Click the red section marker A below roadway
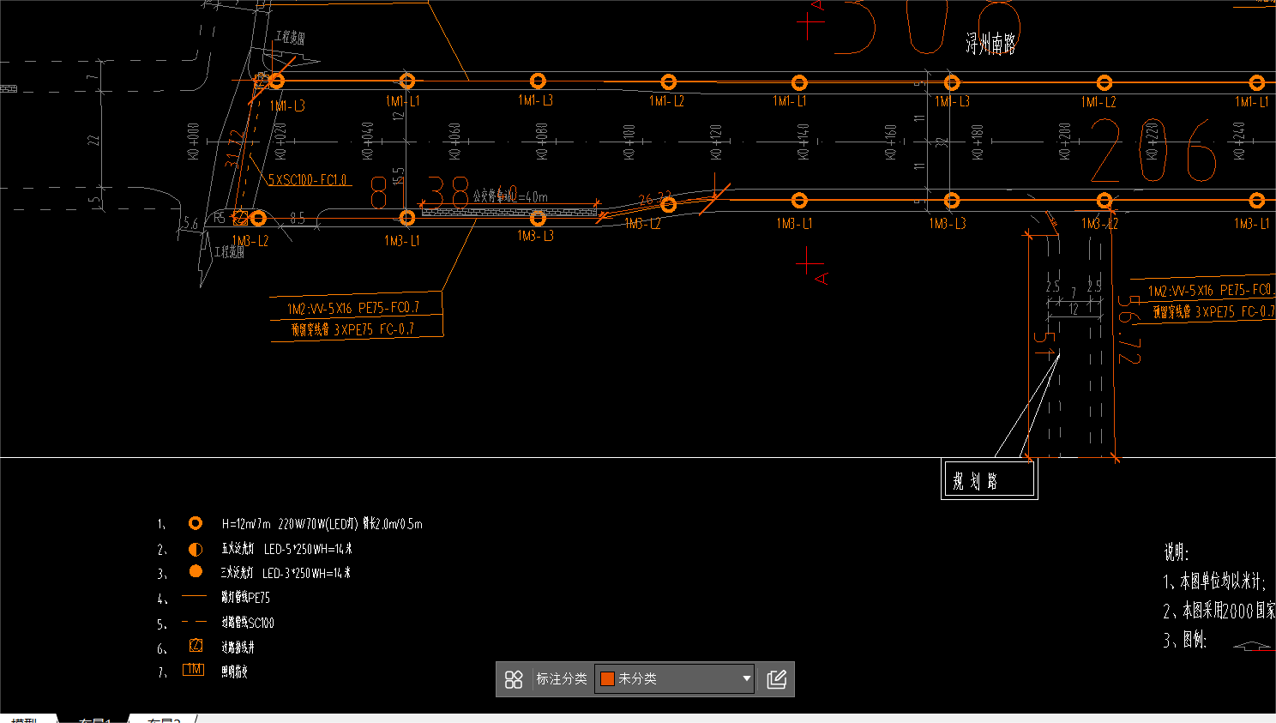Viewport: 1276px width, 723px height. 821,279
